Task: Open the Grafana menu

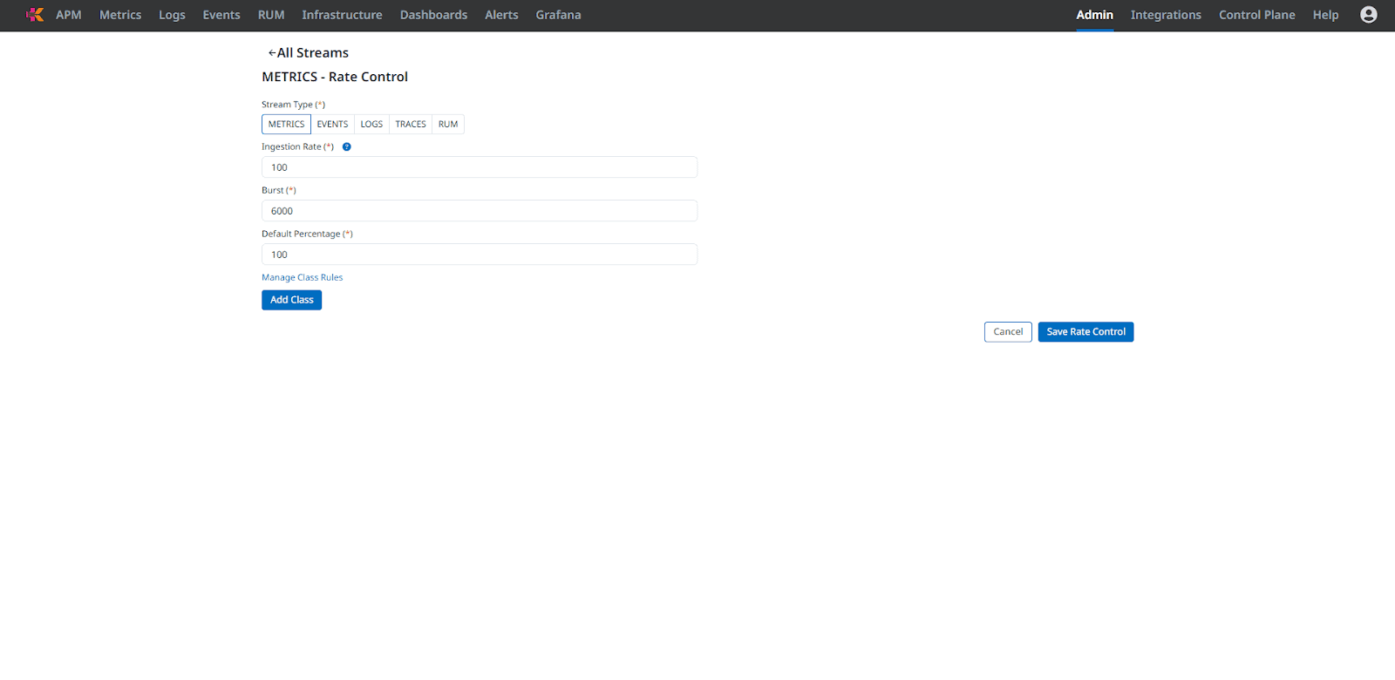Action: click(558, 15)
